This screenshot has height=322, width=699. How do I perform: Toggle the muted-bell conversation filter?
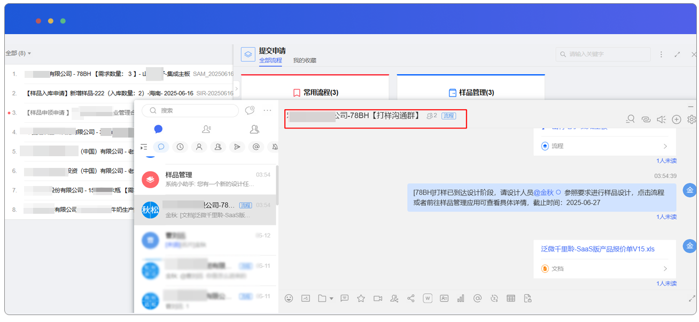(x=274, y=147)
